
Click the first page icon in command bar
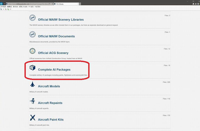[x=1, y=9]
